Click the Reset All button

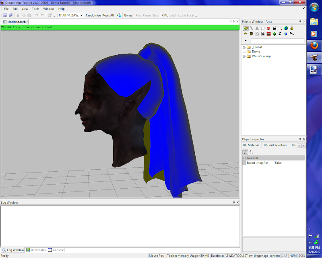click(x=108, y=15)
